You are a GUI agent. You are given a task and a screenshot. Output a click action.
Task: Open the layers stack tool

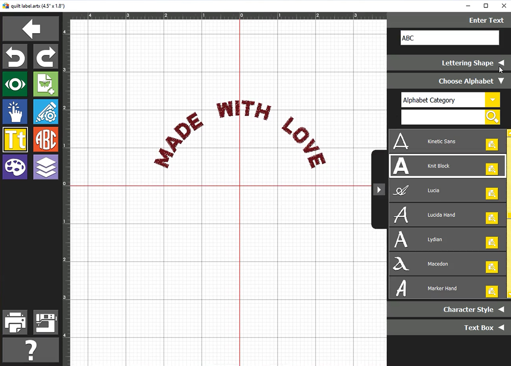[x=46, y=167]
